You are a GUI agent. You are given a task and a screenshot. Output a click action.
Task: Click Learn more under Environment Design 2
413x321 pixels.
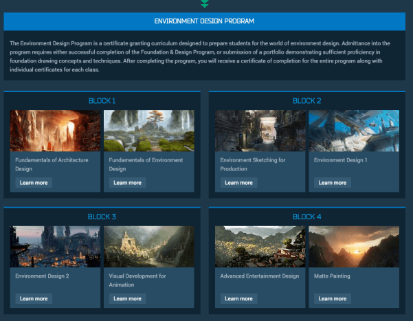click(x=34, y=298)
